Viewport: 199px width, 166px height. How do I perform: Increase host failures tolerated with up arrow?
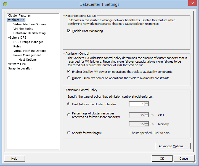click(147, 103)
